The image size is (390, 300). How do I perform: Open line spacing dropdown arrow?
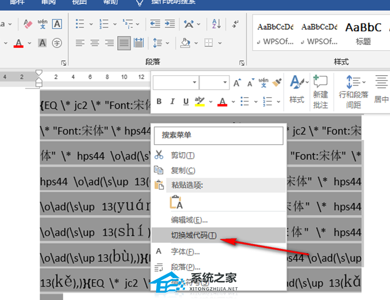[x=168, y=43]
